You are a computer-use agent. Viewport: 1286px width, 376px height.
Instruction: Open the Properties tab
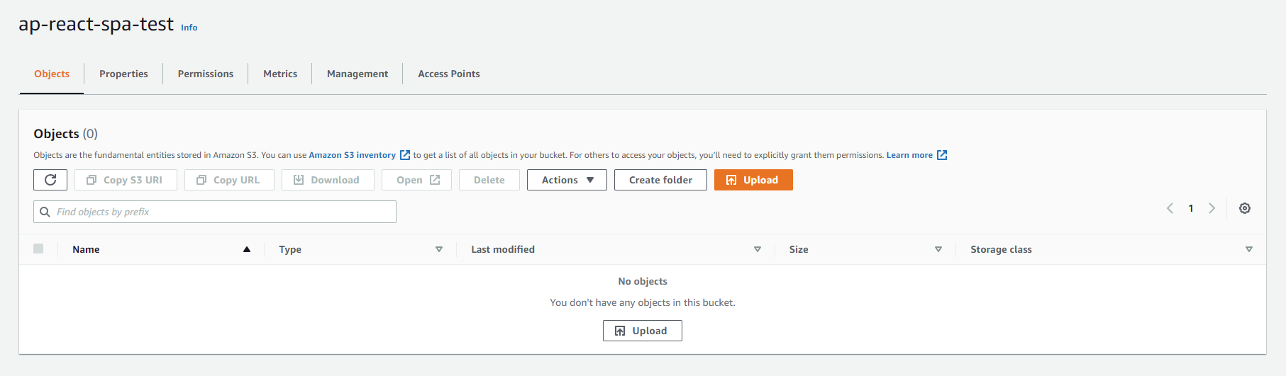click(123, 74)
